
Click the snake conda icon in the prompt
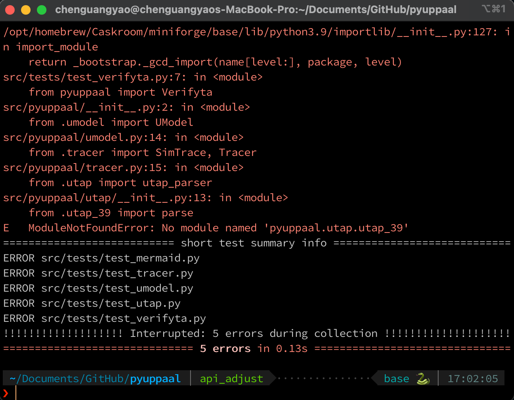423,379
